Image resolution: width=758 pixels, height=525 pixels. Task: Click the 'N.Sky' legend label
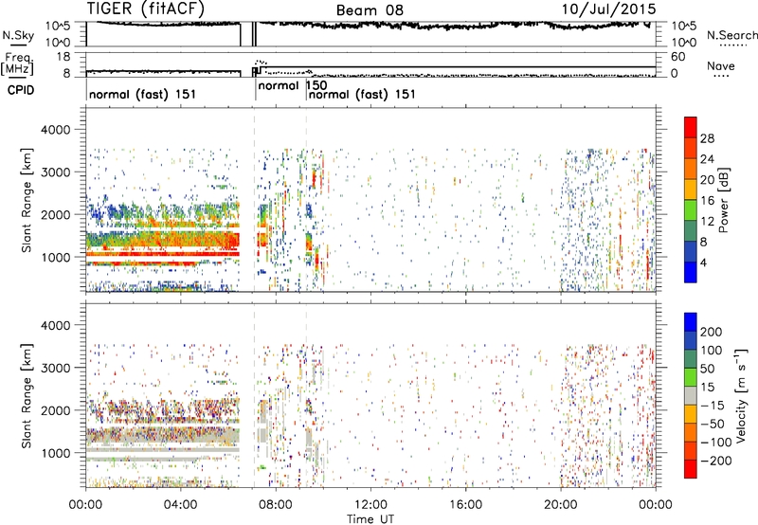click(18, 35)
